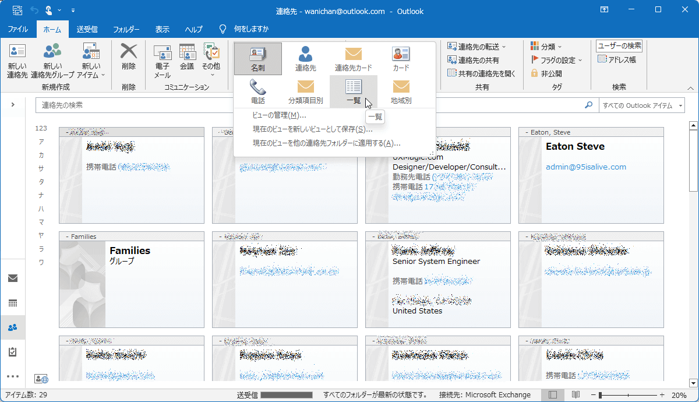Image resolution: width=699 pixels, height=402 pixels.
Task: Open Quick Access Toolbar customize dropdown
Action: tap(73, 10)
